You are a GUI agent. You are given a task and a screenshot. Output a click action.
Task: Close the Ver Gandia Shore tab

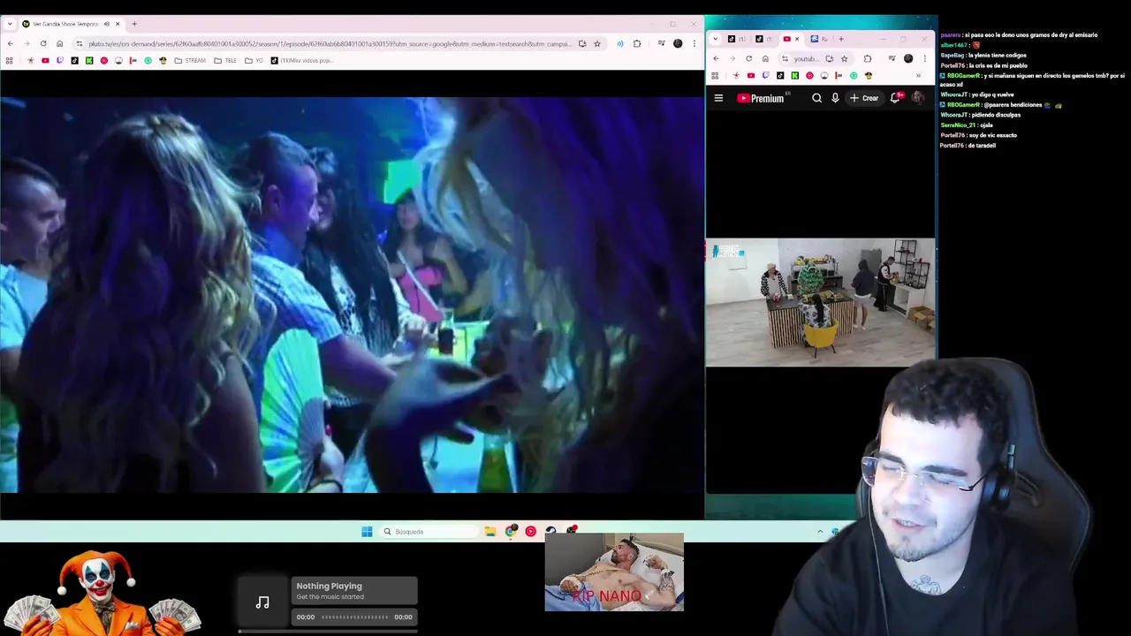[x=118, y=24]
